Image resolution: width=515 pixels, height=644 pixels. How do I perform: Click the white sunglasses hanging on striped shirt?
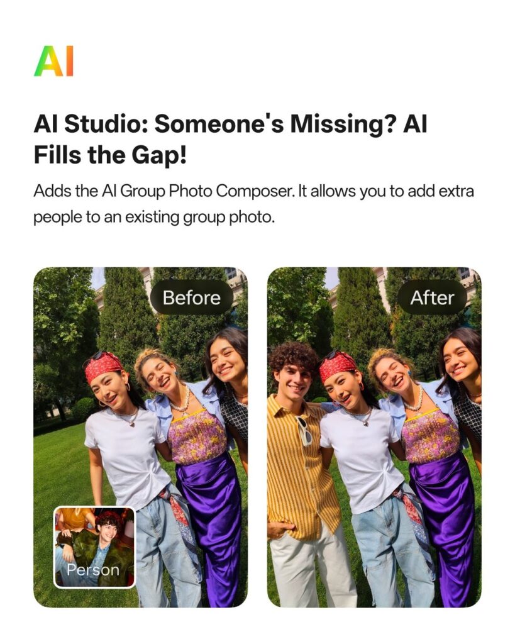[304, 430]
